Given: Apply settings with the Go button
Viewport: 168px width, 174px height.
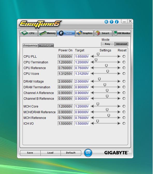Looking at the screenshot, I should (x=88, y=153).
